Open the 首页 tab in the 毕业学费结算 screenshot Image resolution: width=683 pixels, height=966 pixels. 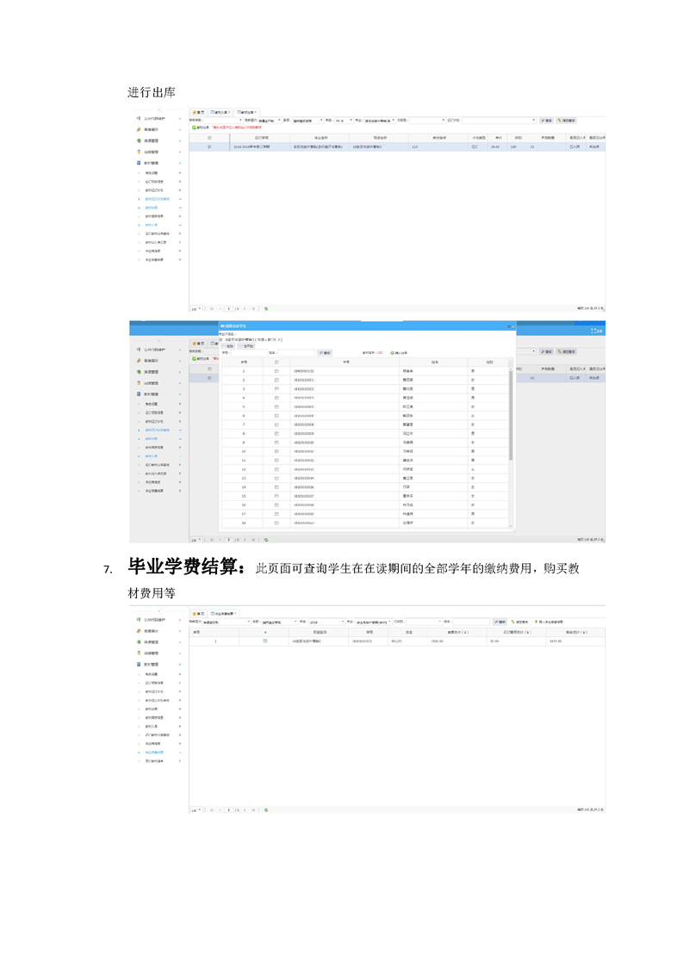(198, 614)
